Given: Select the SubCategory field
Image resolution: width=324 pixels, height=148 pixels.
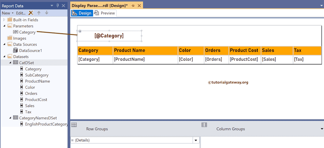Looking at the screenshot, I should click(37, 75).
